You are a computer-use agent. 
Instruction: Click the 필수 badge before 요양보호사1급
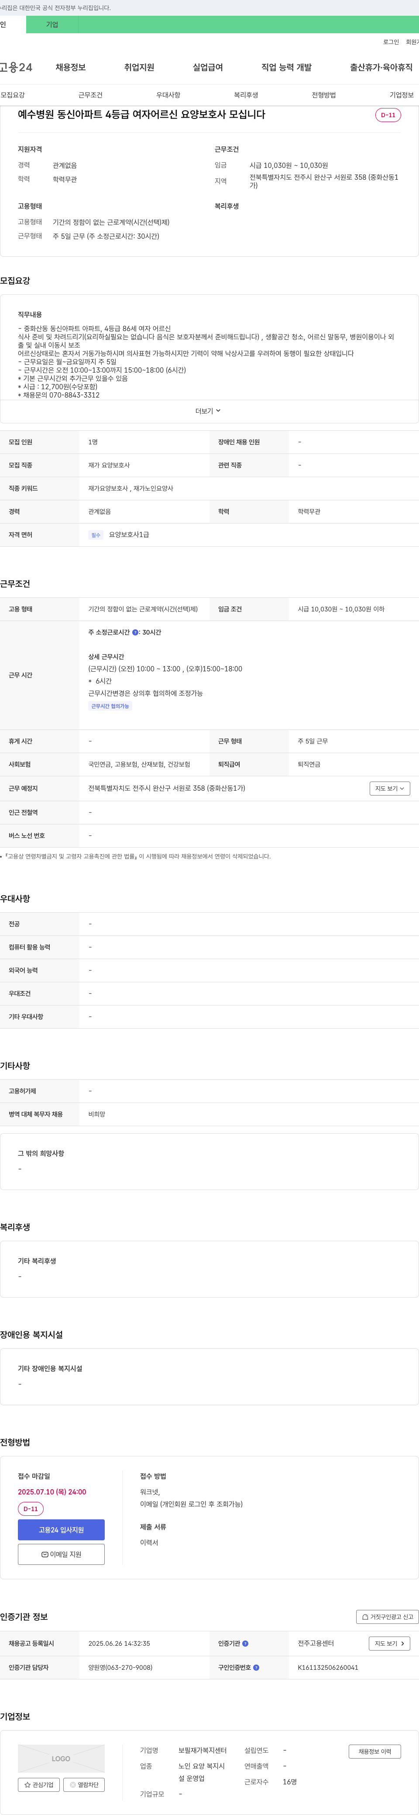coord(96,535)
